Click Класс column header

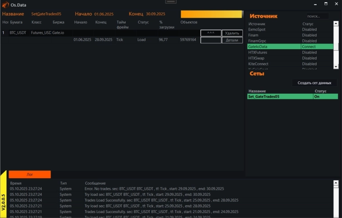[x=37, y=22]
